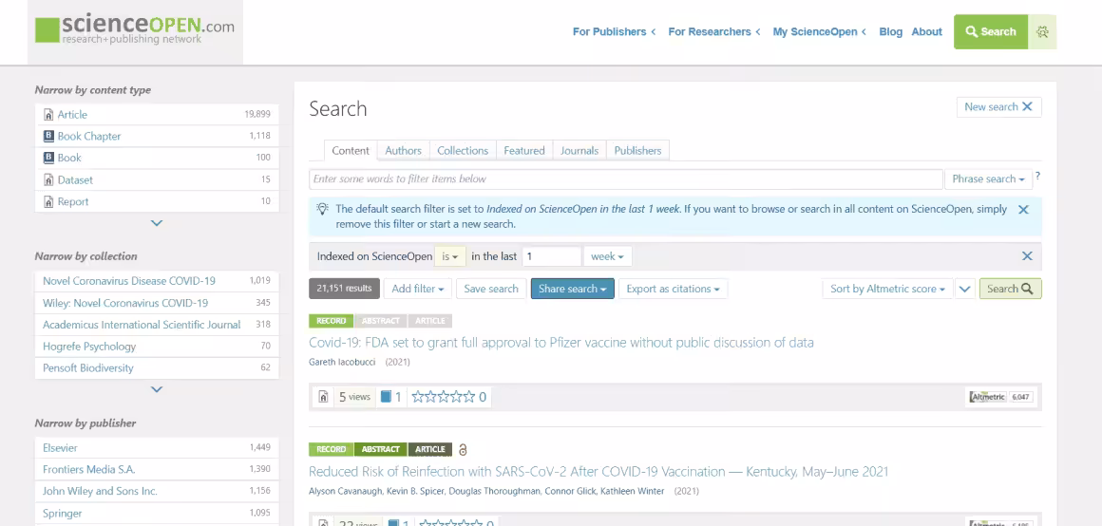The image size is (1102, 526).
Task: Click the star rating on the first result
Action: 443,397
